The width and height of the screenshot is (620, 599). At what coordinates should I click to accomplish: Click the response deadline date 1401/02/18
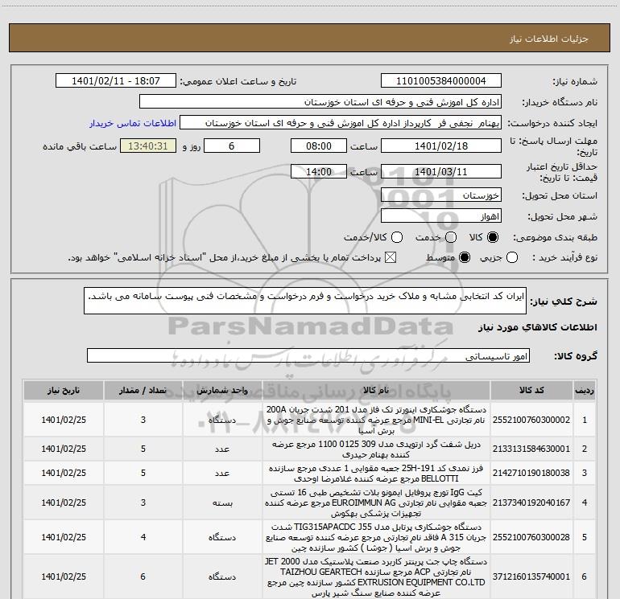coord(441,146)
